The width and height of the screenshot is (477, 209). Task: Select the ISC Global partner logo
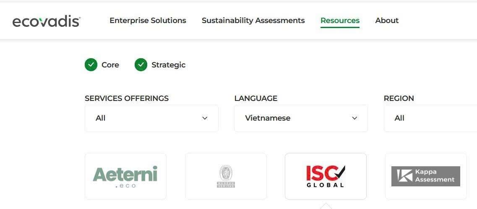(326, 176)
